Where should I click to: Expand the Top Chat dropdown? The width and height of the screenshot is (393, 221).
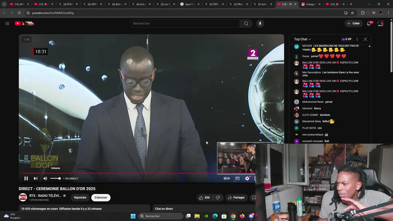pyautogui.click(x=302, y=39)
